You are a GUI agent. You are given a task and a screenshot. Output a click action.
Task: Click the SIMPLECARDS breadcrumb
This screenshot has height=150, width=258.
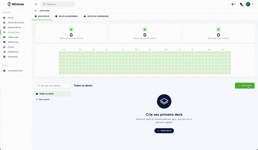[x=45, y=11]
